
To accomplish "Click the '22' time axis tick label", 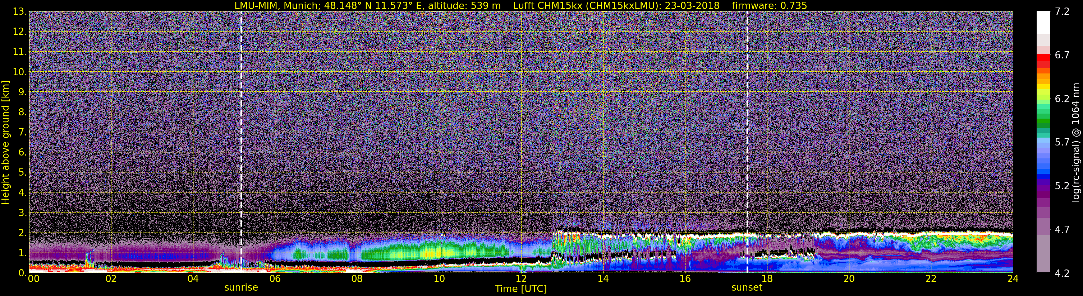I will tap(931, 279).
